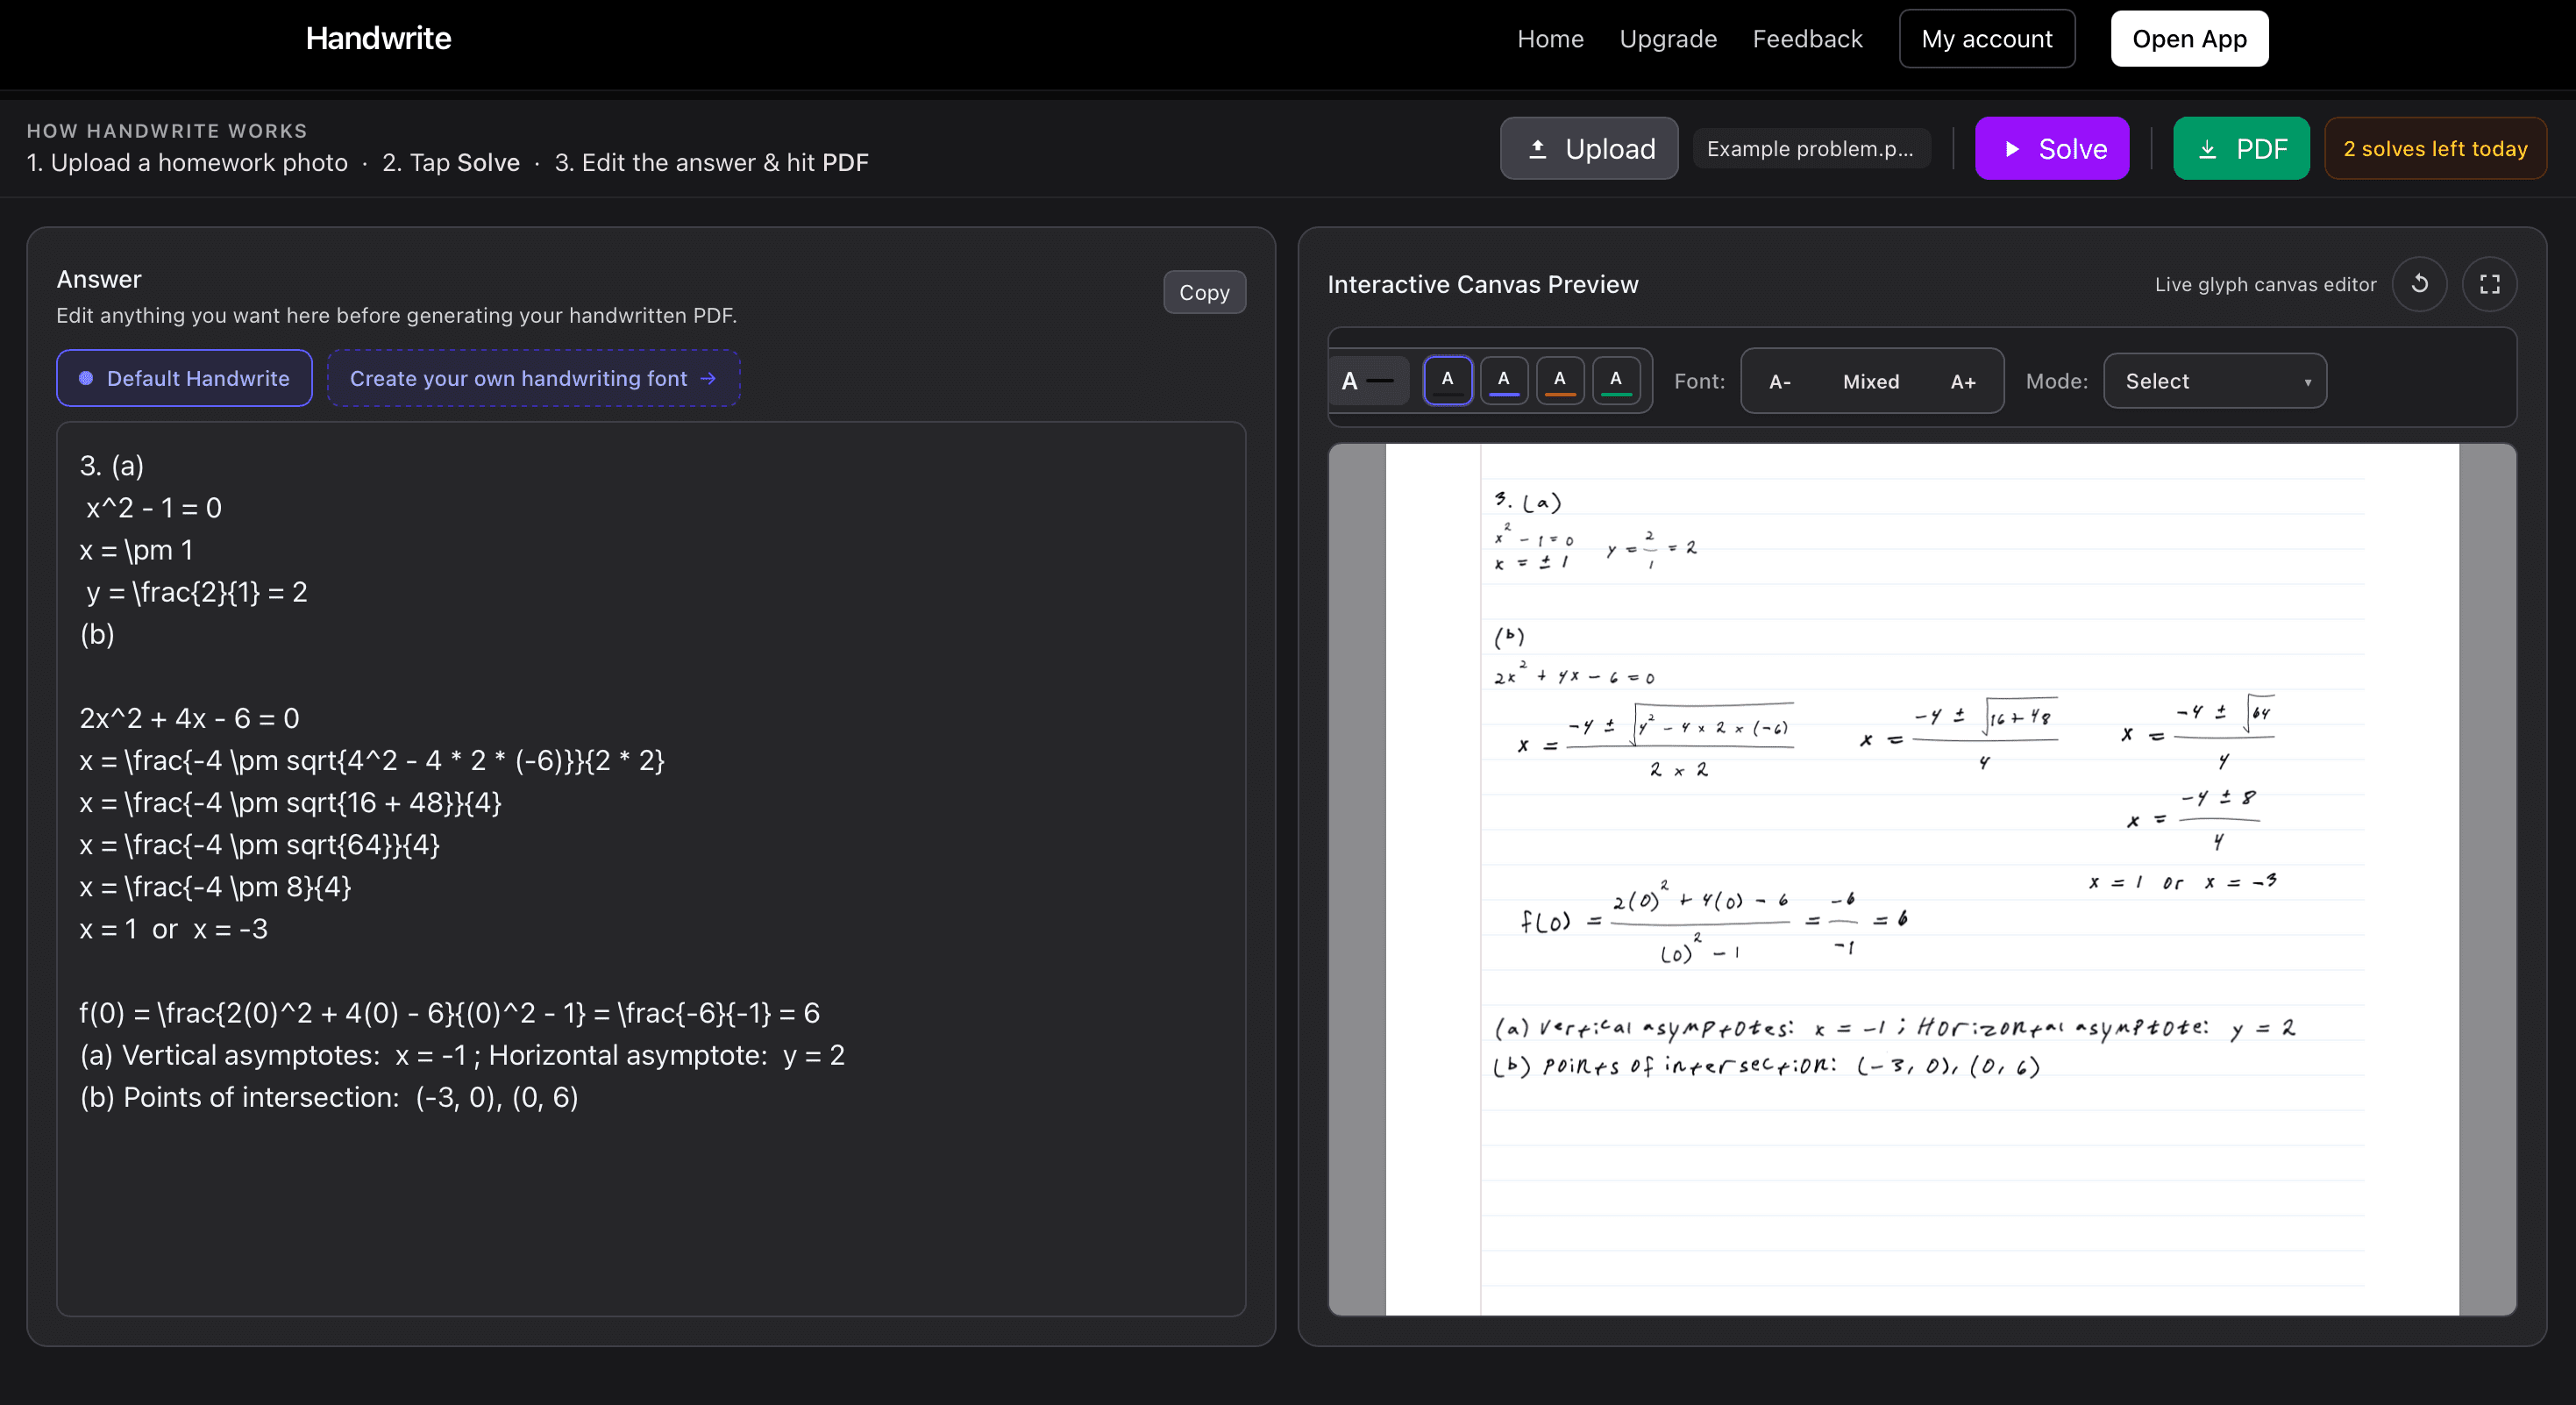Pick the orange ink color option

tap(1559, 380)
